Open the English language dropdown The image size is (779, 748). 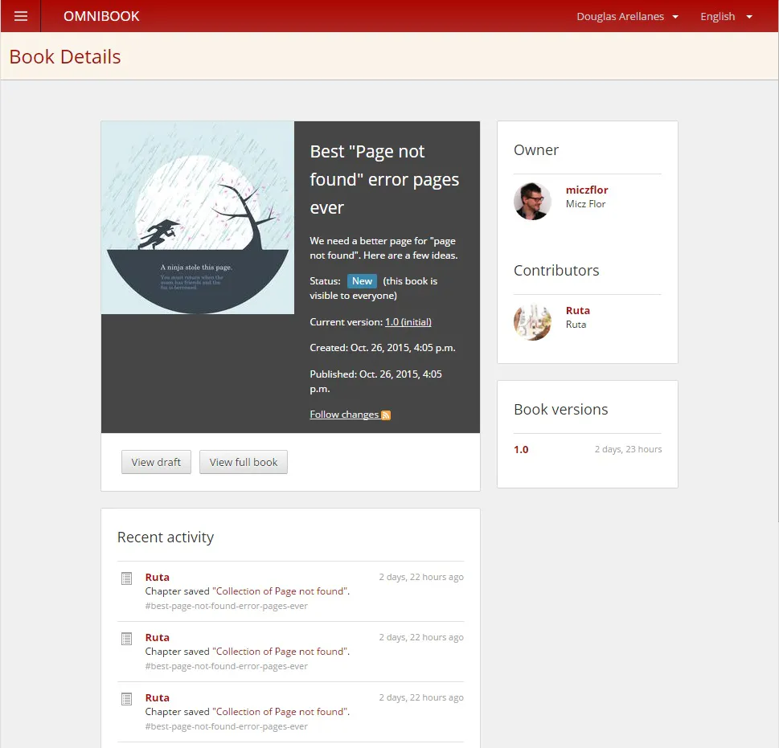coord(726,16)
